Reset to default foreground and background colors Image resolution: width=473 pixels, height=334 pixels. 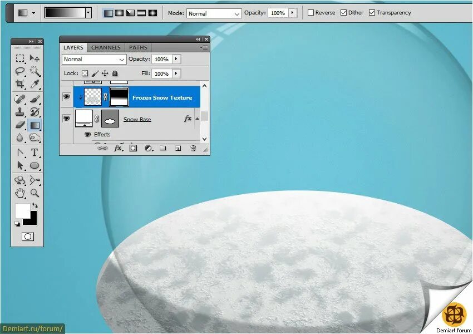coord(17,224)
